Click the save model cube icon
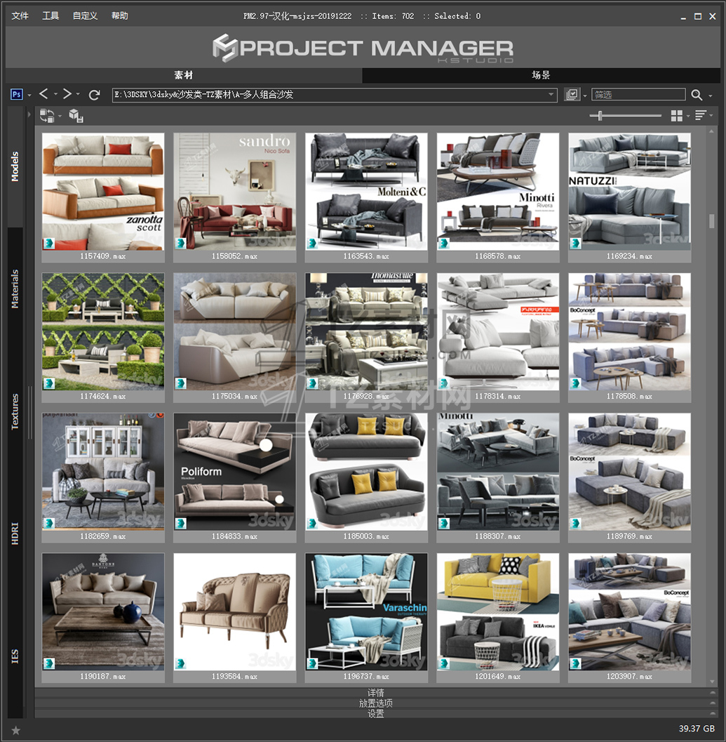726x742 pixels. [x=76, y=115]
